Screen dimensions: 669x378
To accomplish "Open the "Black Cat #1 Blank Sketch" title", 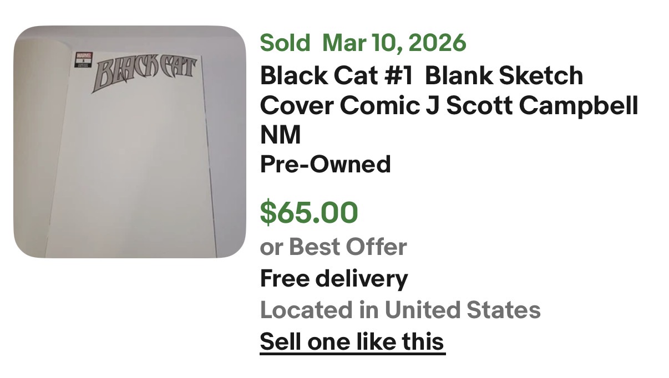I will pyautogui.click(x=422, y=76).
